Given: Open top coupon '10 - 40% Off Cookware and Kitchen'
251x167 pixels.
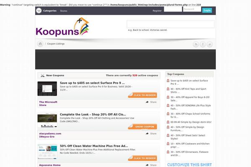Looking at the screenshot, I should (190, 145).
